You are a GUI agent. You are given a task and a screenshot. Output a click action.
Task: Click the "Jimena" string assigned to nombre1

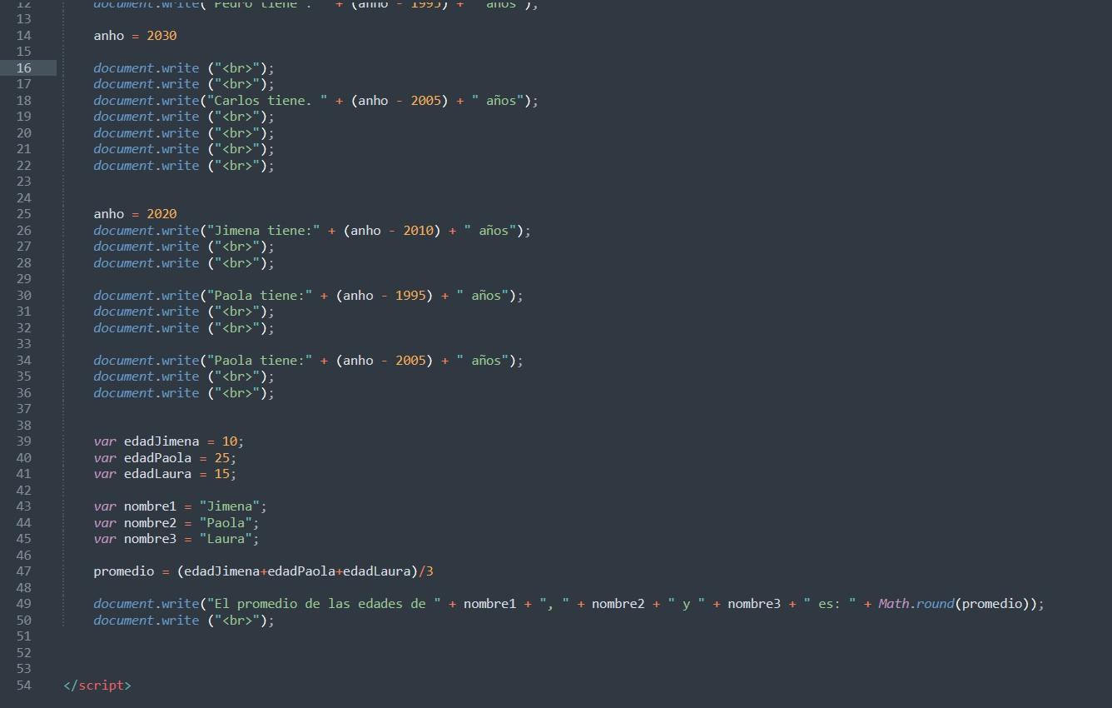tap(230, 506)
